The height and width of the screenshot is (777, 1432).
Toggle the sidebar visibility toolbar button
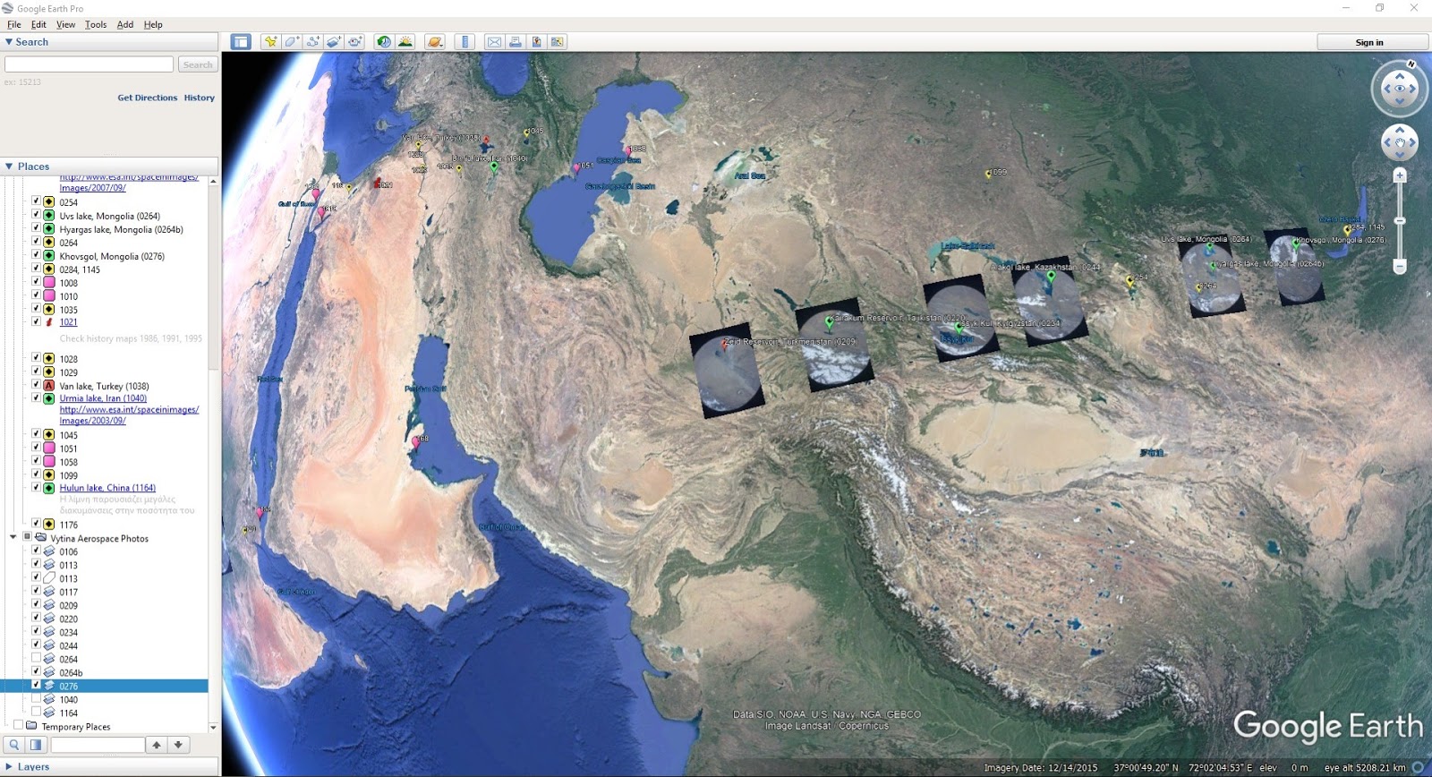click(x=240, y=41)
